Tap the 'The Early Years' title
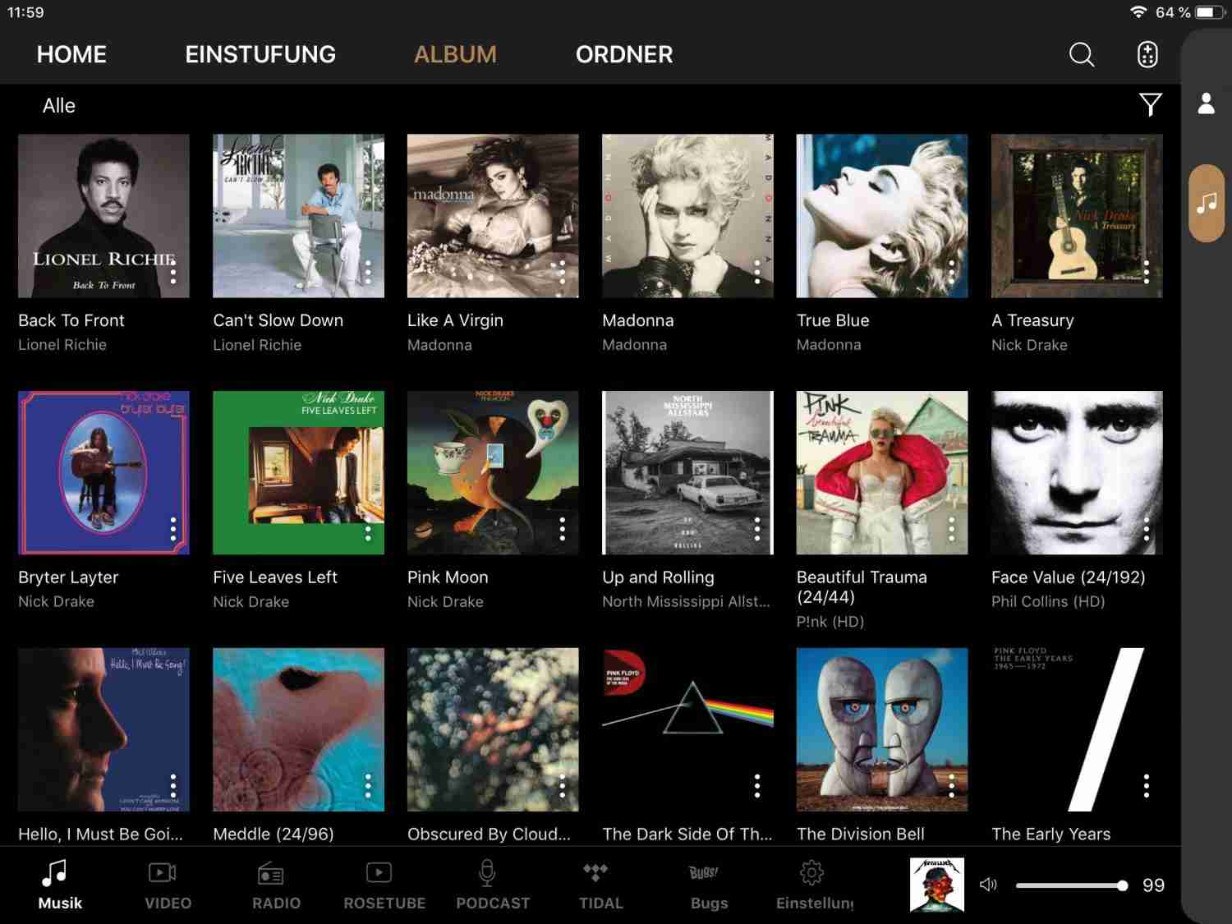 tap(1050, 834)
